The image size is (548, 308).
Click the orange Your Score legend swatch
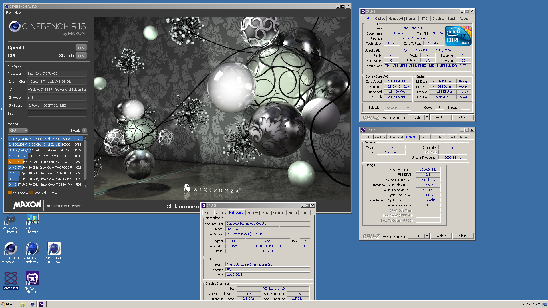point(10,193)
